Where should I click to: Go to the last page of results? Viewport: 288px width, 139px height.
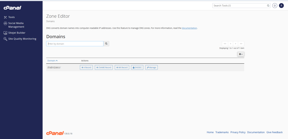[241, 44]
